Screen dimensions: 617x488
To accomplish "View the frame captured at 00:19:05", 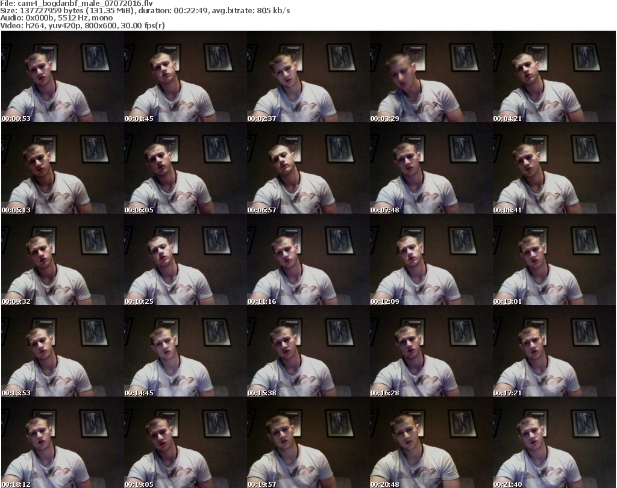I will click(x=186, y=442).
